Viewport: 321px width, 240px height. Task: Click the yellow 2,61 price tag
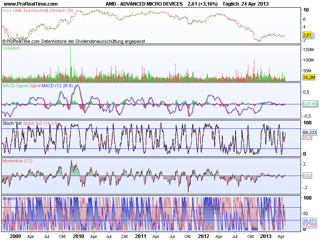(x=307, y=35)
